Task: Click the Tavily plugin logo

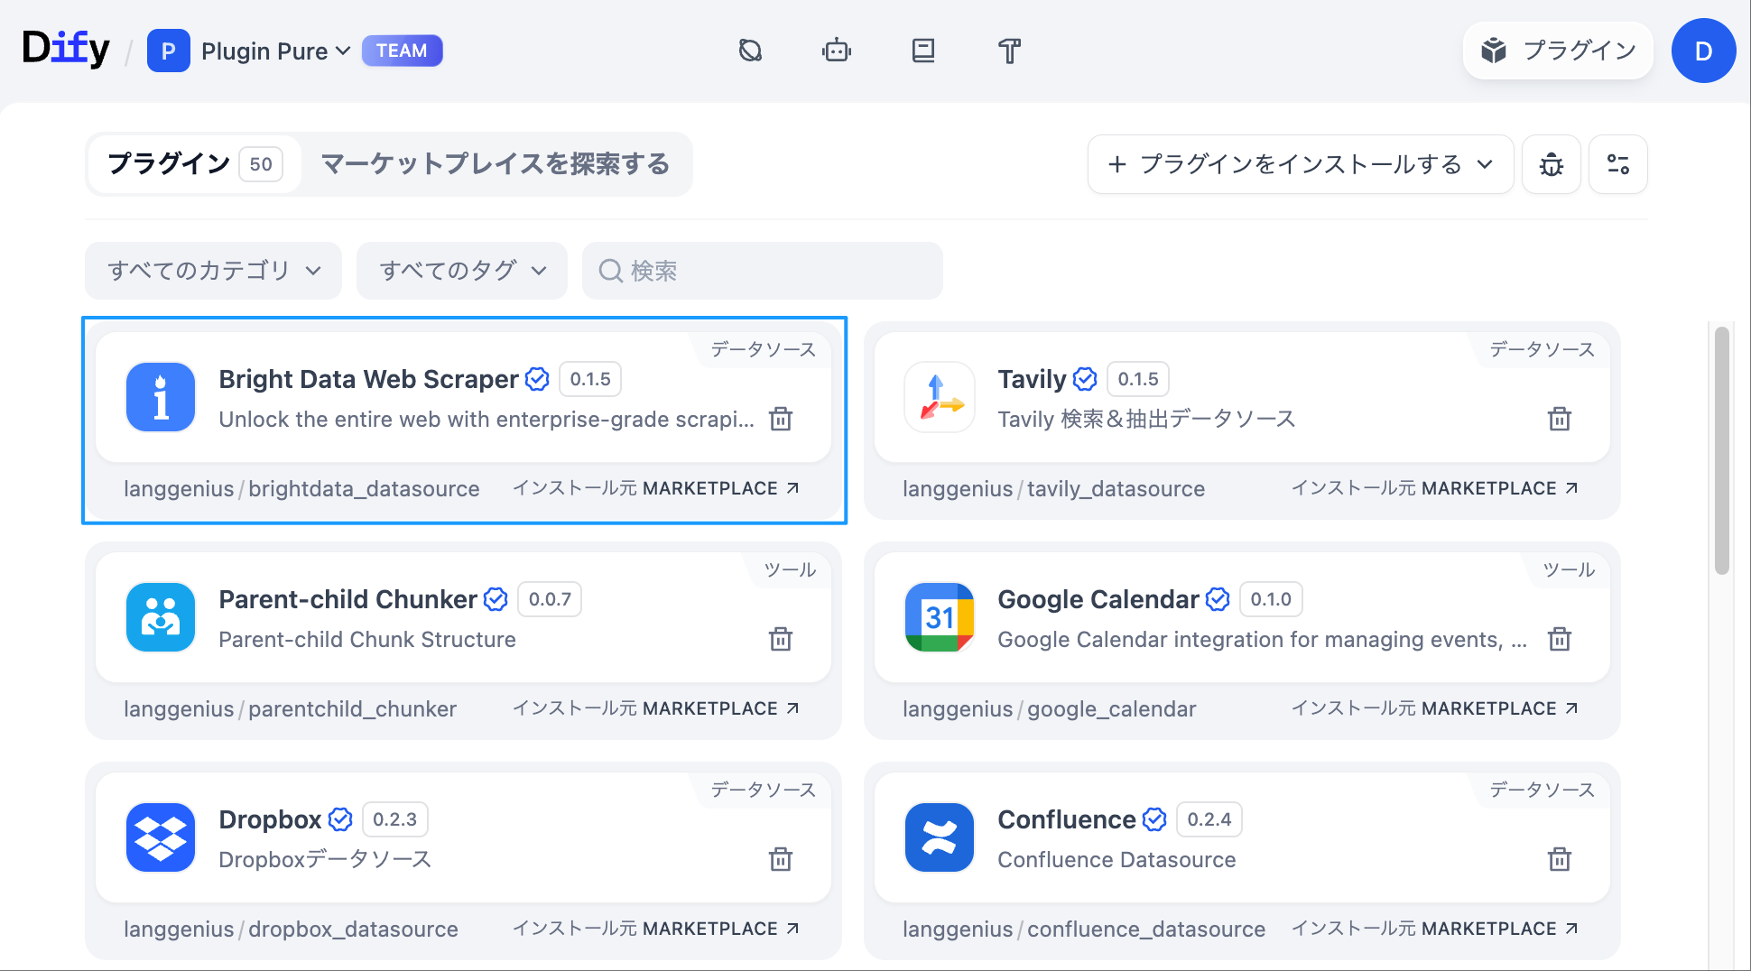Action: point(940,397)
